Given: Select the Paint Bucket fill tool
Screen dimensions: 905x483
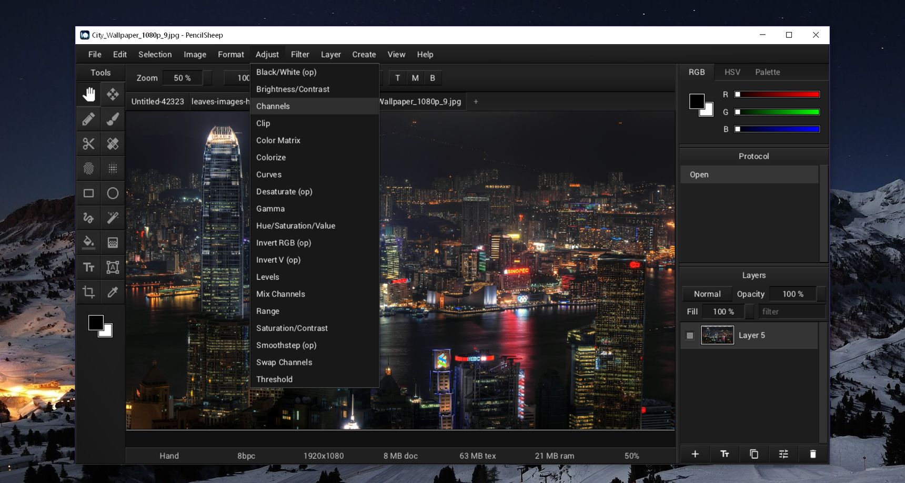Looking at the screenshot, I should tap(88, 243).
